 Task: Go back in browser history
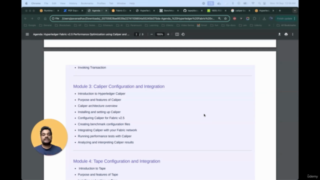coord(25,18)
